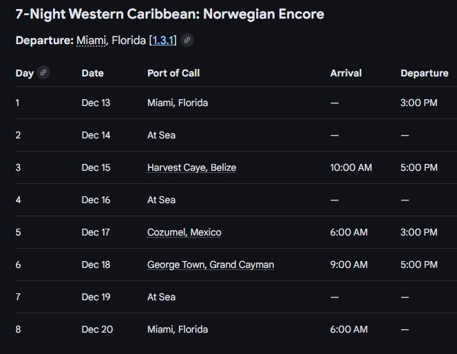Screen dimensions: 457x354
Task: Follow the Cozumel, Mexico link
Action: 184,232
